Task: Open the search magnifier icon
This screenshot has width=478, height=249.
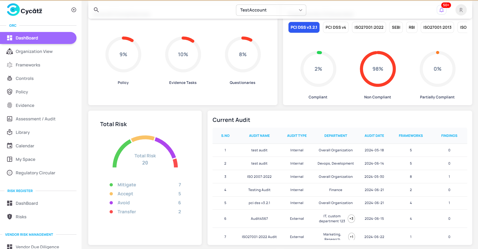Action: tap(96, 10)
